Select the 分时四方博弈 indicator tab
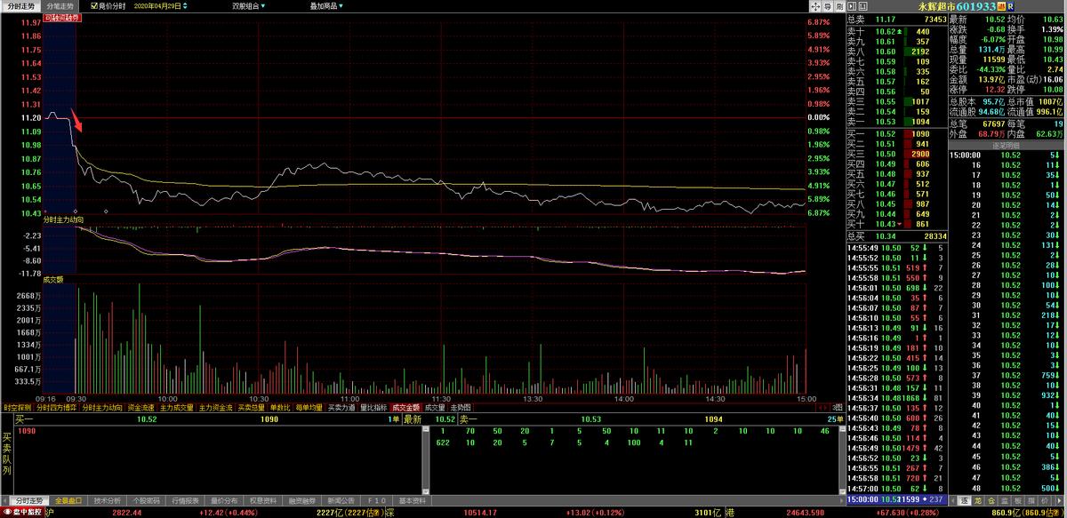Screen dimensions: 1067x518 tap(57, 408)
